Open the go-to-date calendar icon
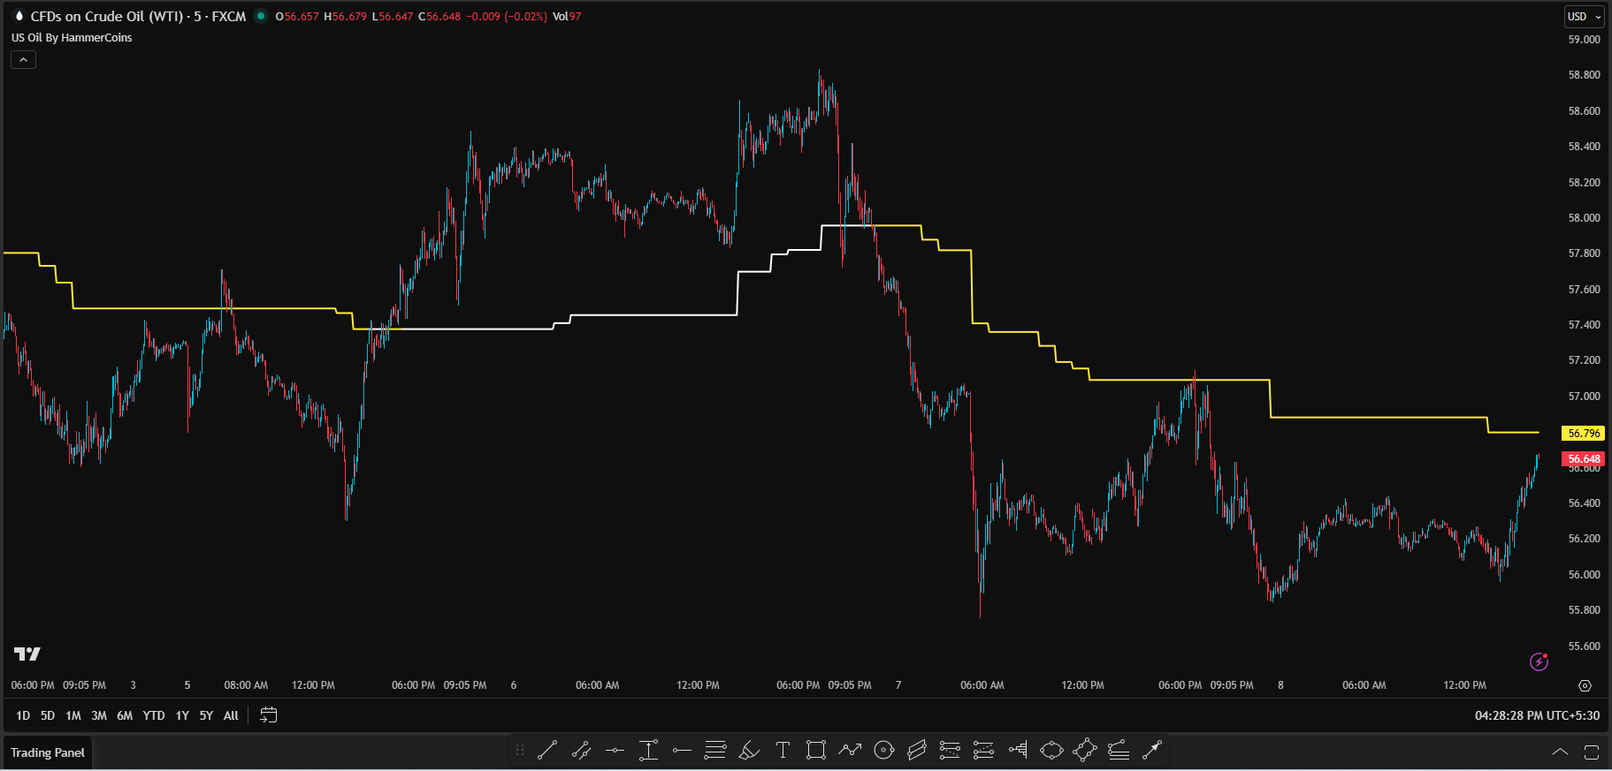1612x771 pixels. click(x=269, y=715)
